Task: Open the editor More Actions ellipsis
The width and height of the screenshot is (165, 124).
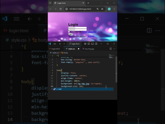Action: click(x=114, y=49)
